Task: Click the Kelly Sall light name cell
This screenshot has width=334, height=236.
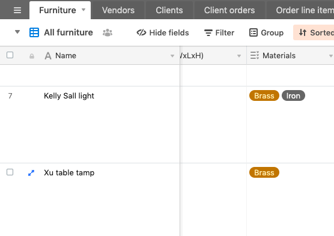Action: coord(90,124)
